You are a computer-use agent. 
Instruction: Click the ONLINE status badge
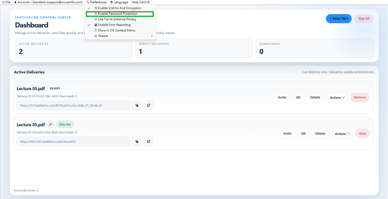tap(65, 124)
